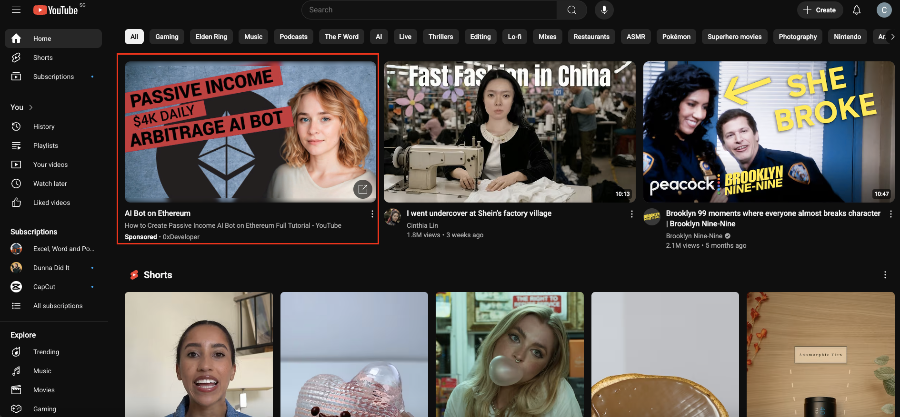
Task: Focus the Search input field
Action: [x=430, y=10]
